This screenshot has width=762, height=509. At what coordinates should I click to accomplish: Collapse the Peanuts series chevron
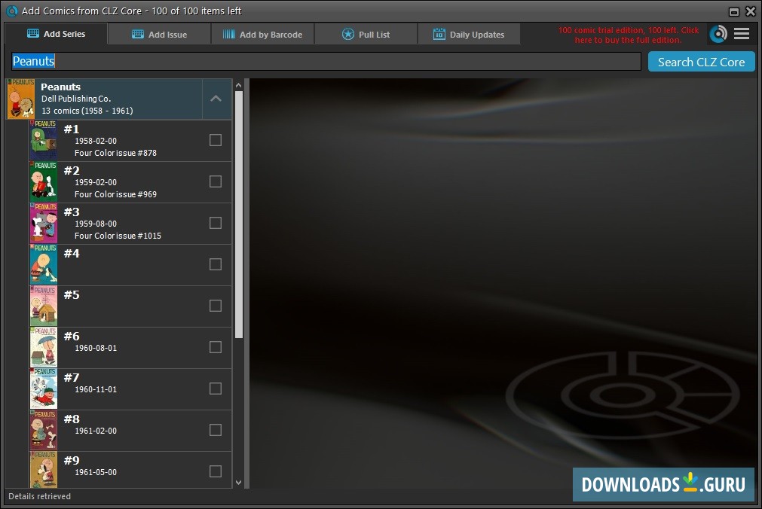[x=216, y=99]
